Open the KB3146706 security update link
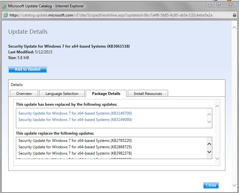 [x=75, y=113]
